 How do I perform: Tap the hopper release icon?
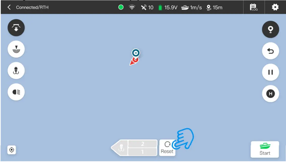(x=16, y=28)
